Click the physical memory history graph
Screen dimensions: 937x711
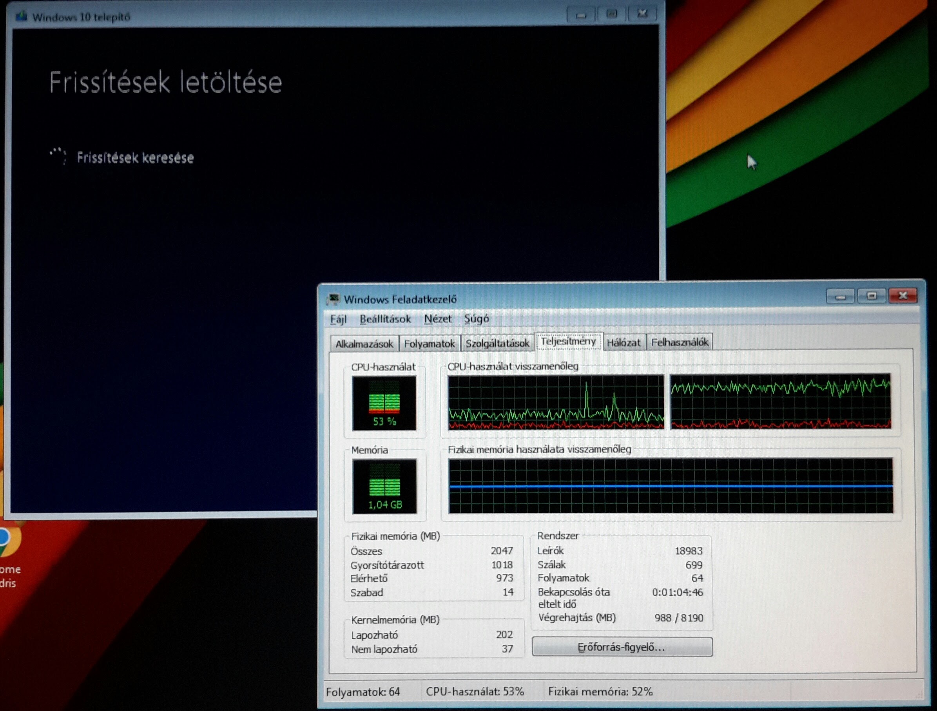pos(671,486)
